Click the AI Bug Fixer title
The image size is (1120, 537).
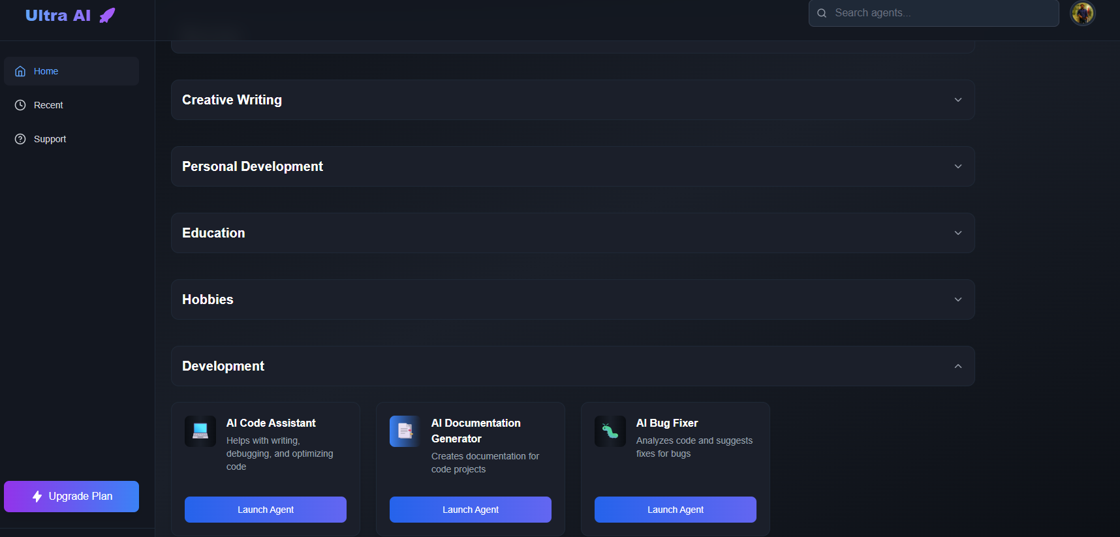point(667,423)
